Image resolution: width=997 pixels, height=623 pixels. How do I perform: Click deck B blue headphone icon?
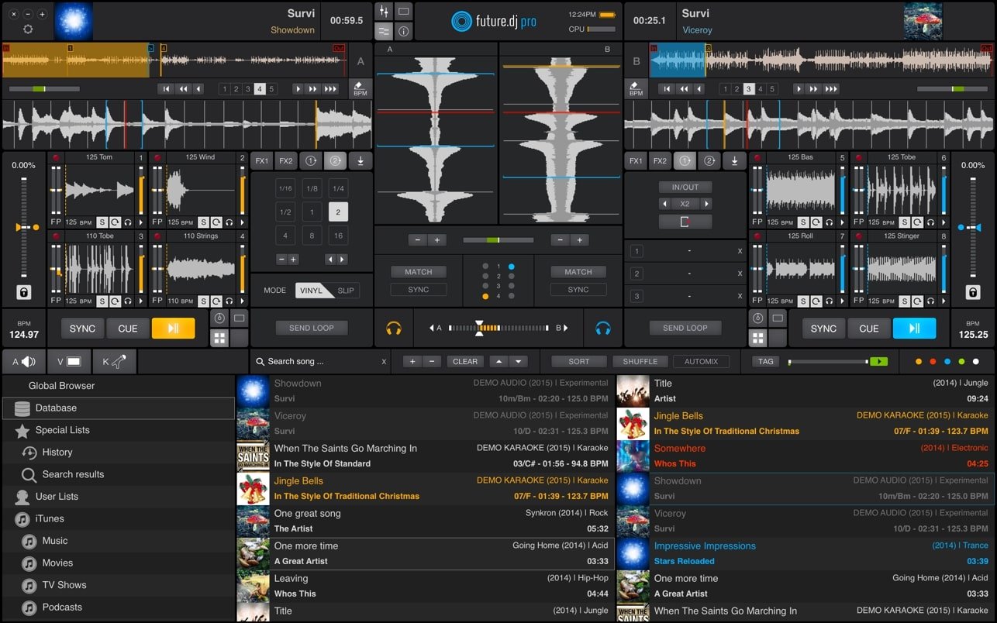[603, 329]
